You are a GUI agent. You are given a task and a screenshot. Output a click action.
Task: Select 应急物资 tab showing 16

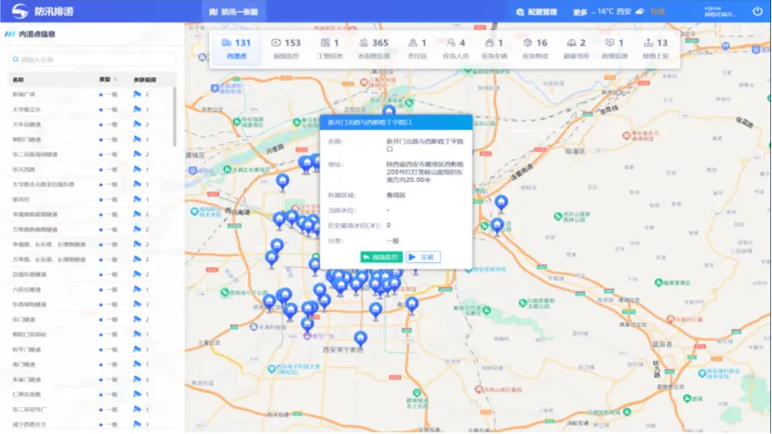535,48
